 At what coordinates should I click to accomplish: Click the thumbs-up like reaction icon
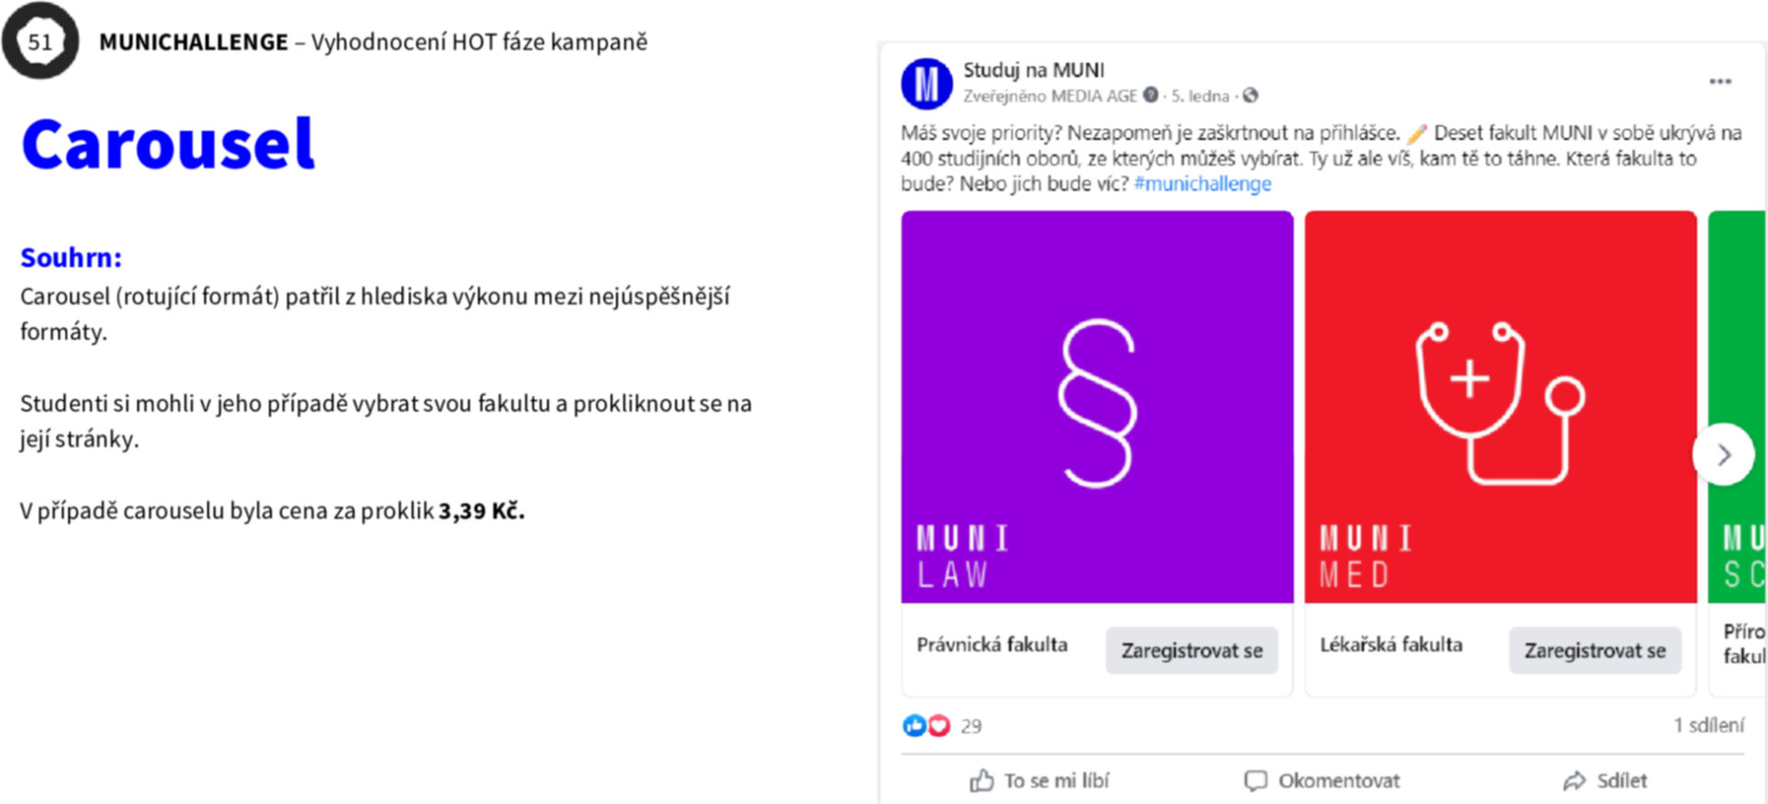tap(913, 726)
